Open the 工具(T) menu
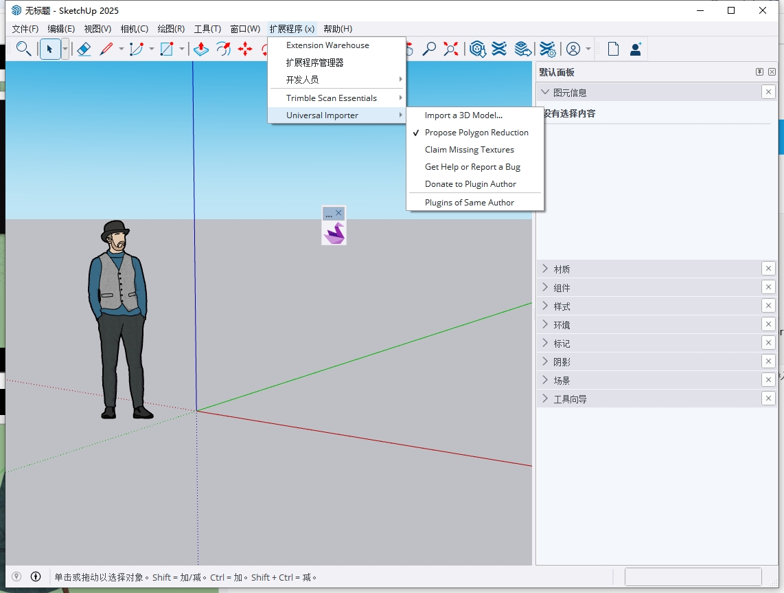The height and width of the screenshot is (593, 784). point(207,29)
